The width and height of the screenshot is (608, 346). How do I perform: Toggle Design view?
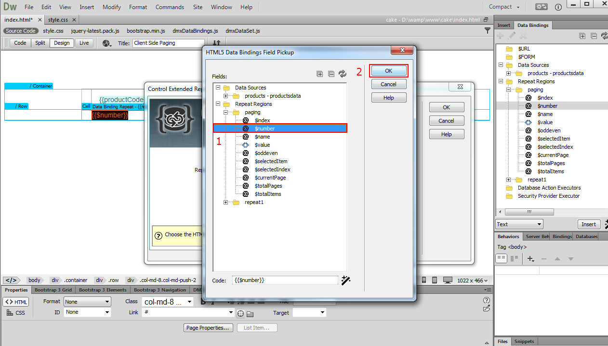pyautogui.click(x=62, y=43)
